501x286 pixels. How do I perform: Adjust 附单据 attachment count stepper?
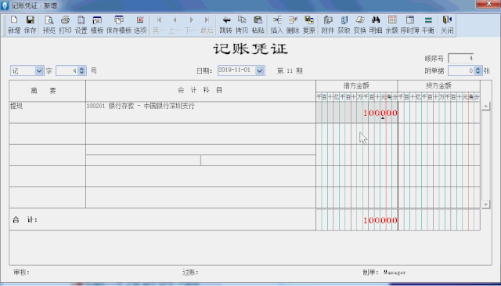pyautogui.click(x=478, y=71)
